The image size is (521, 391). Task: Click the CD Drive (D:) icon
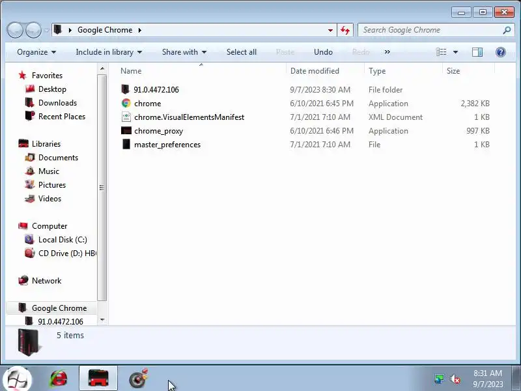coord(29,253)
